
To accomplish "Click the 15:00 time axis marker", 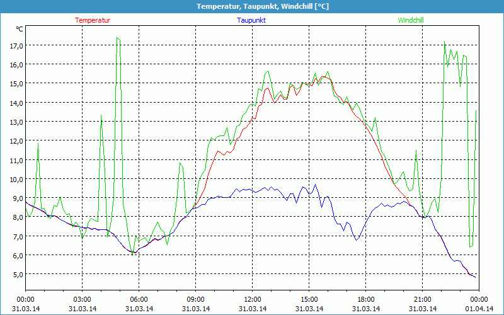I will [309, 299].
